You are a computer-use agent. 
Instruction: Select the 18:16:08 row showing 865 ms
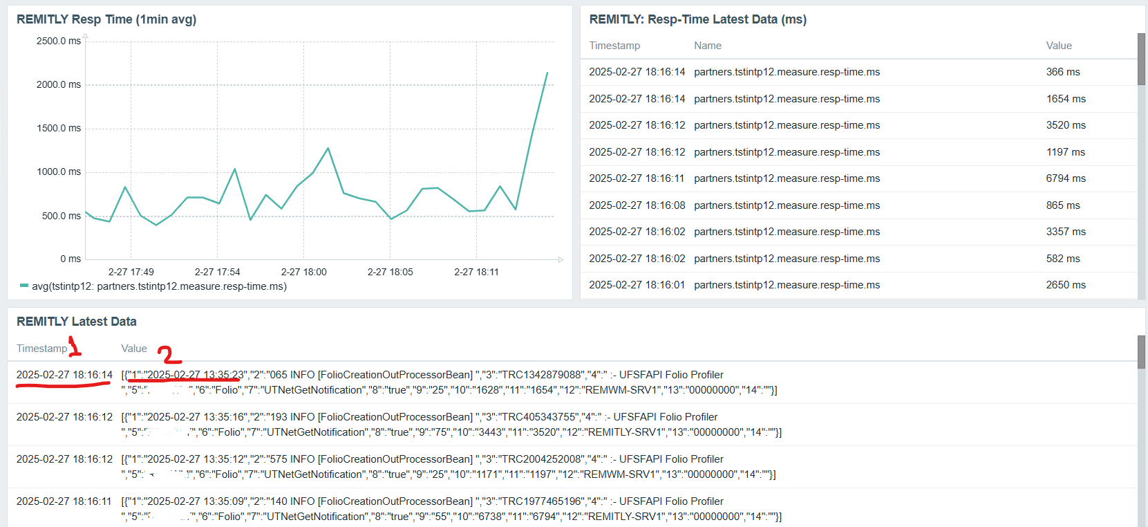click(x=858, y=205)
